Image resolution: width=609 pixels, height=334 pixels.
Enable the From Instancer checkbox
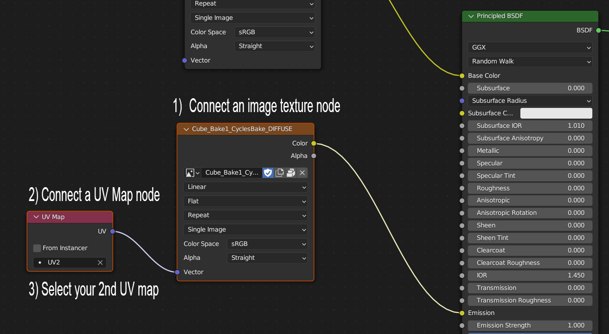pos(37,248)
